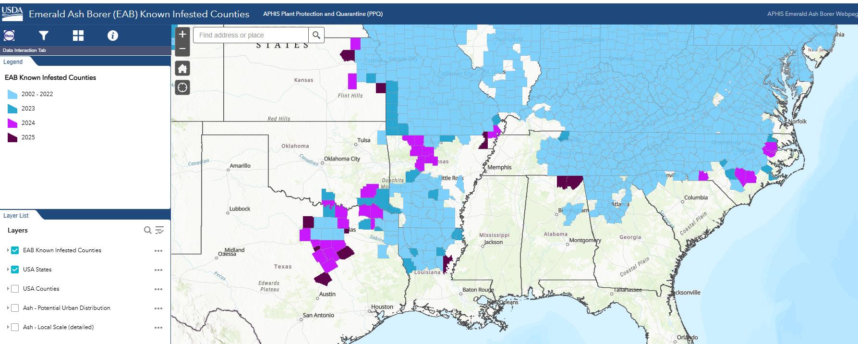Run the address search magnifier button
This screenshot has width=858, height=344.
click(316, 35)
